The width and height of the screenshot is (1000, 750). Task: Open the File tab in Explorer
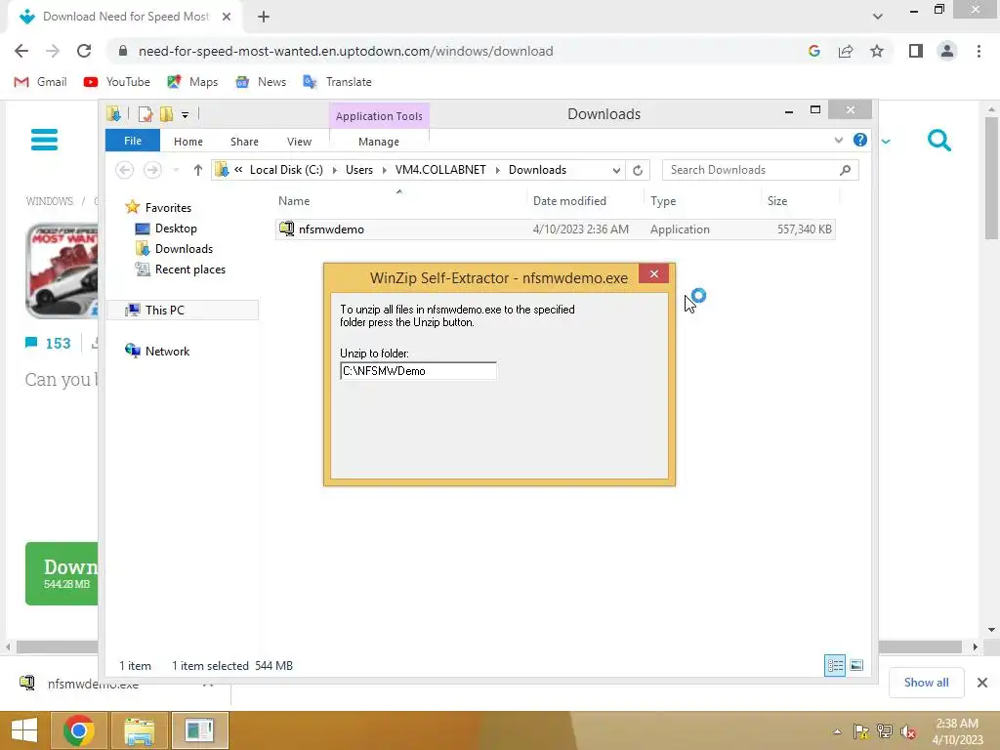[x=133, y=141]
